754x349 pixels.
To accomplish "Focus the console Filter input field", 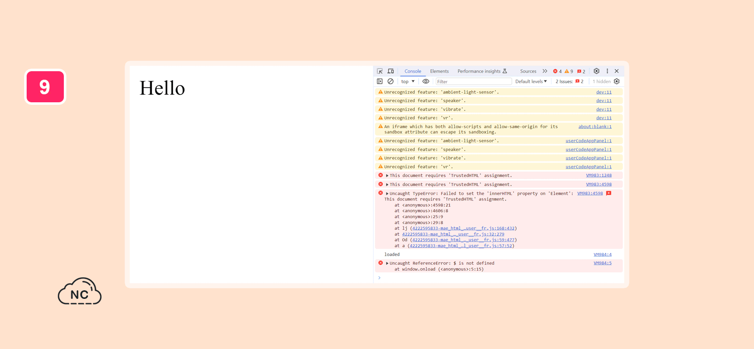I will click(474, 81).
